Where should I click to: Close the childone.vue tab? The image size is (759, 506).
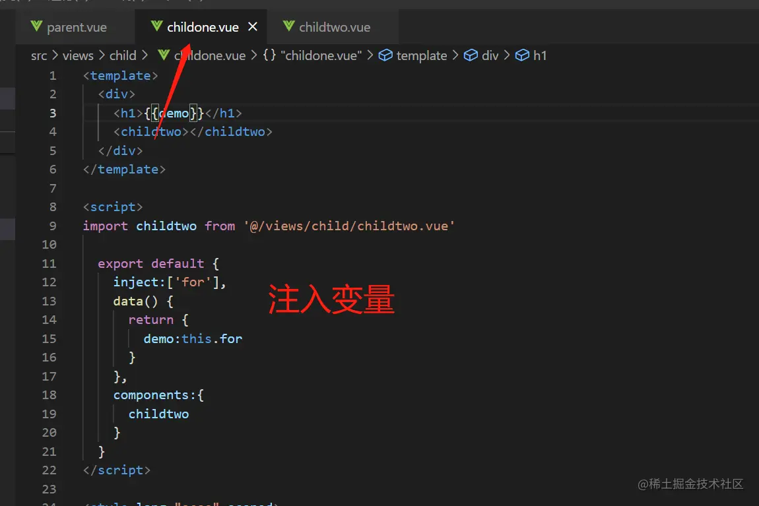pyautogui.click(x=252, y=27)
